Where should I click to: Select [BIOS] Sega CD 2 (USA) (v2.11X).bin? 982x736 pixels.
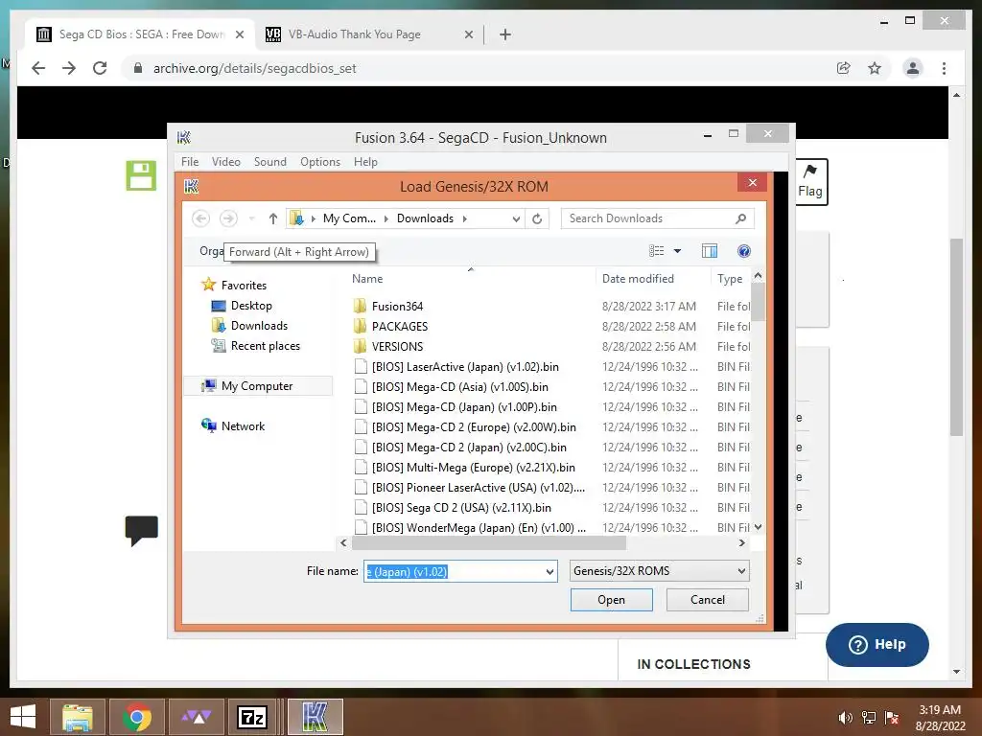[461, 508]
